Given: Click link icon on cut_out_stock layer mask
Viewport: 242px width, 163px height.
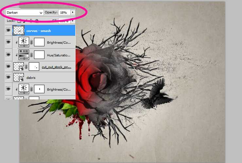Looking at the screenshot, I should click(26, 67).
